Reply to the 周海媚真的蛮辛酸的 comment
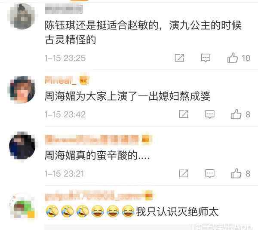Image resolution: width=258 pixels, height=230 pixels. [210, 173]
